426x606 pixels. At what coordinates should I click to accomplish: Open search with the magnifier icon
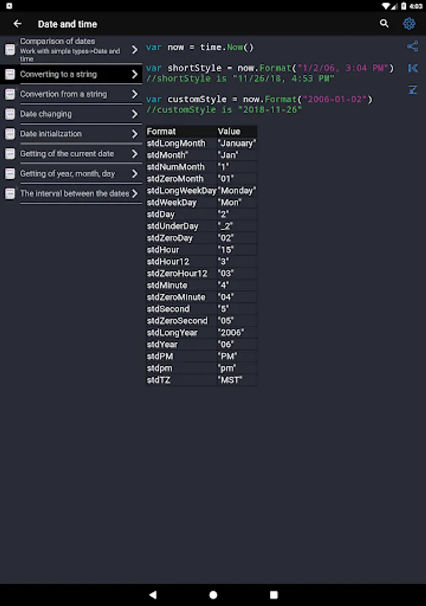tap(384, 24)
